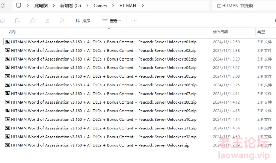This screenshot has height=163, width=276.
Task: Open the 查看 view dropdown
Action: (x=112, y=21)
